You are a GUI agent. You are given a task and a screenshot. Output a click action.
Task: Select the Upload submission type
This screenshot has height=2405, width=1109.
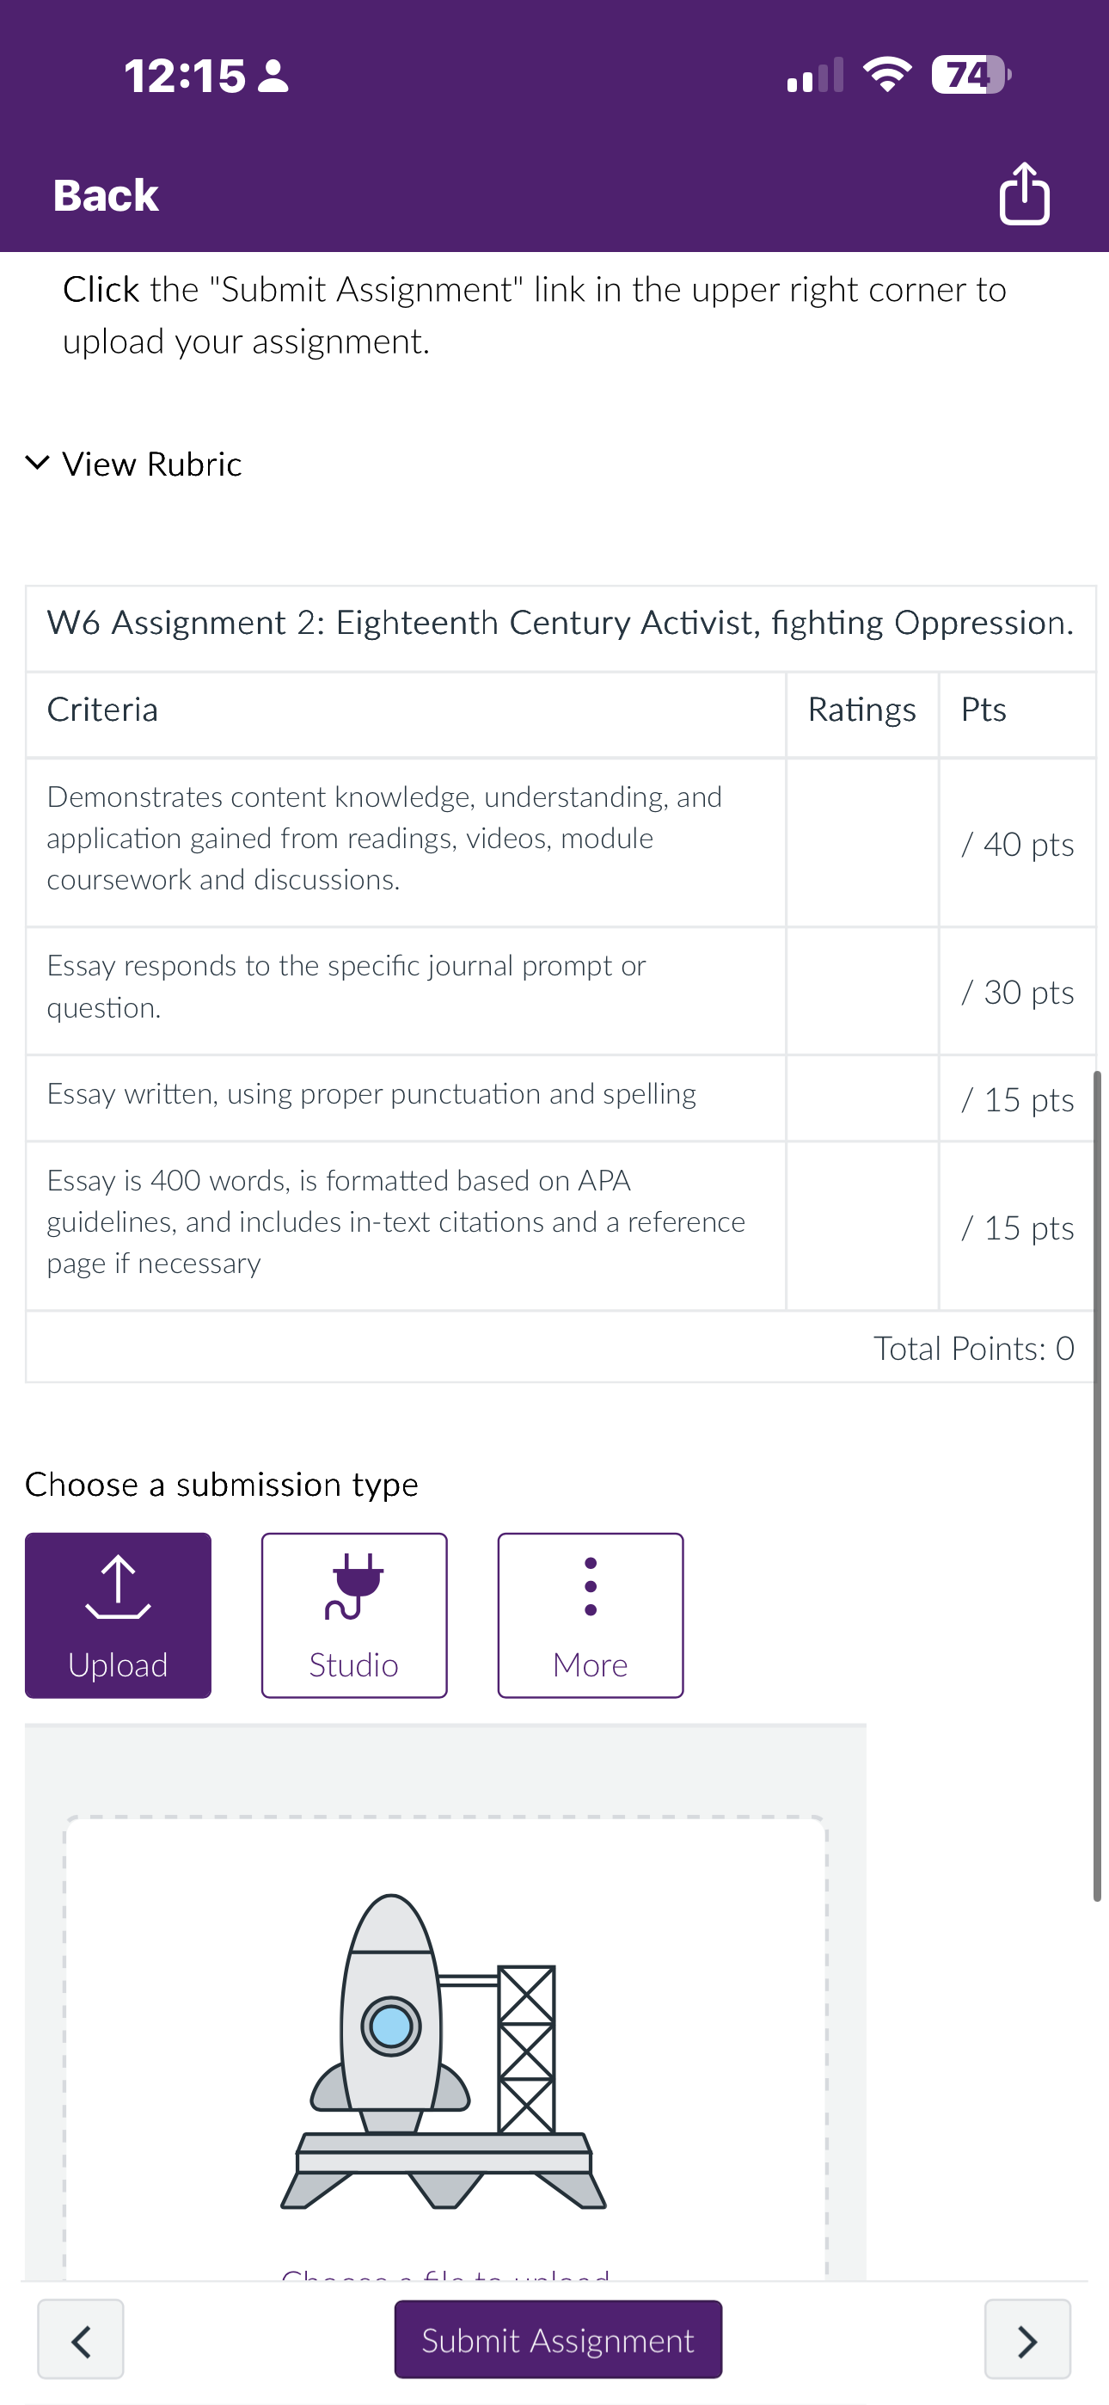tap(119, 1615)
